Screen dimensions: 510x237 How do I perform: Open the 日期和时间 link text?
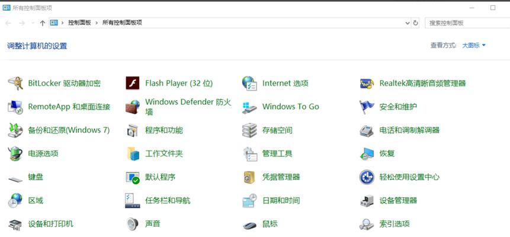point(281,200)
